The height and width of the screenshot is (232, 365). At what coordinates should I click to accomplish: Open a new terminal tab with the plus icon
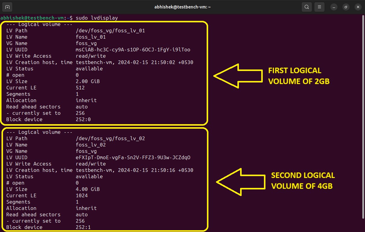(x=7, y=7)
